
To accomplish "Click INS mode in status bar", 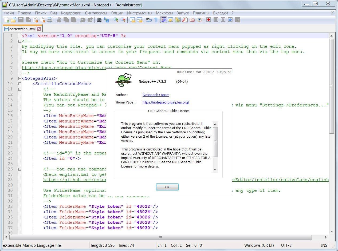I will point(324,245).
